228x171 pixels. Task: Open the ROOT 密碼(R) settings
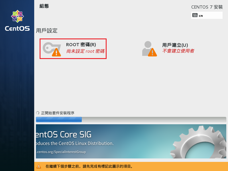pos(73,49)
